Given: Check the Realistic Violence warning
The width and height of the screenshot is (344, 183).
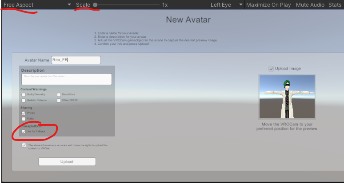Looking at the screenshot, I should pos(24,100).
